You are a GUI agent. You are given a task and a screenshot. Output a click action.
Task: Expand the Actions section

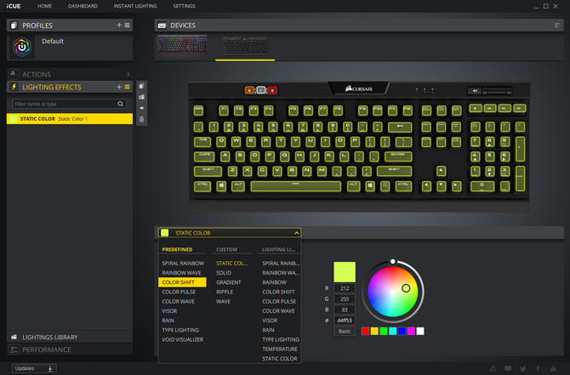click(x=70, y=74)
